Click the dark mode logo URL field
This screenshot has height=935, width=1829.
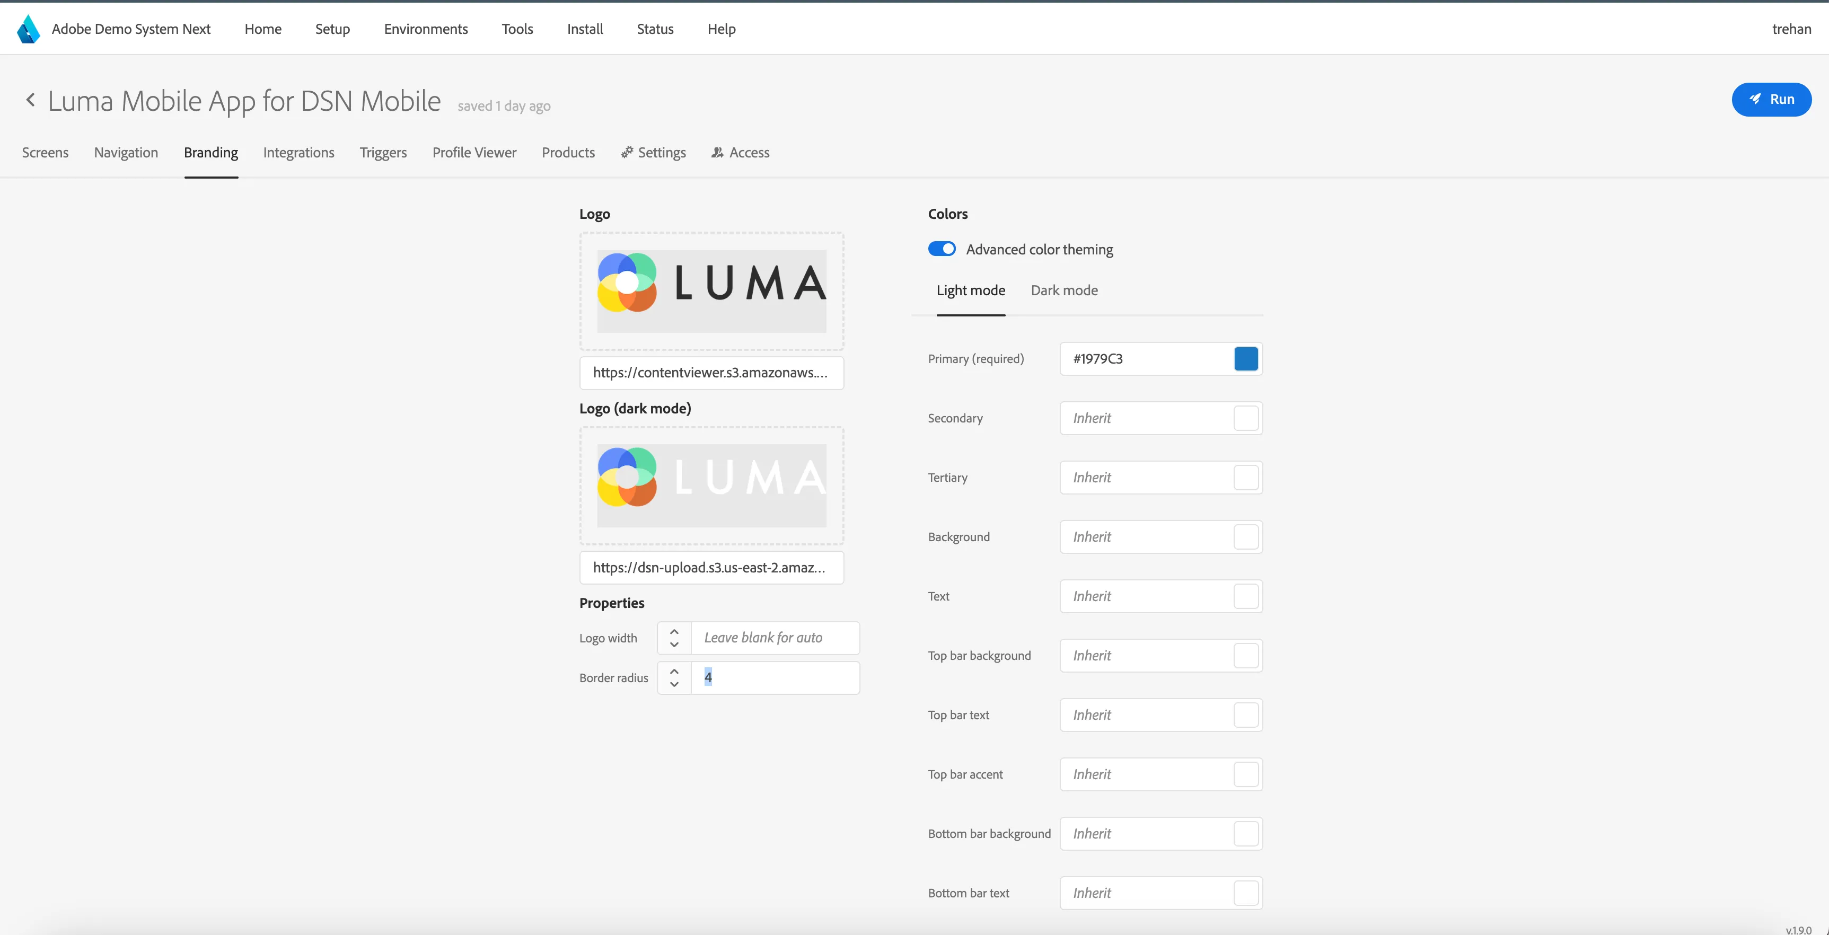[711, 568]
